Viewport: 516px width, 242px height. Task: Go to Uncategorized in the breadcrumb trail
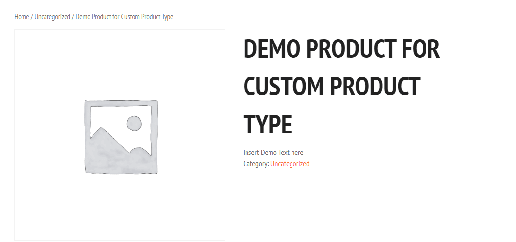[x=52, y=17]
